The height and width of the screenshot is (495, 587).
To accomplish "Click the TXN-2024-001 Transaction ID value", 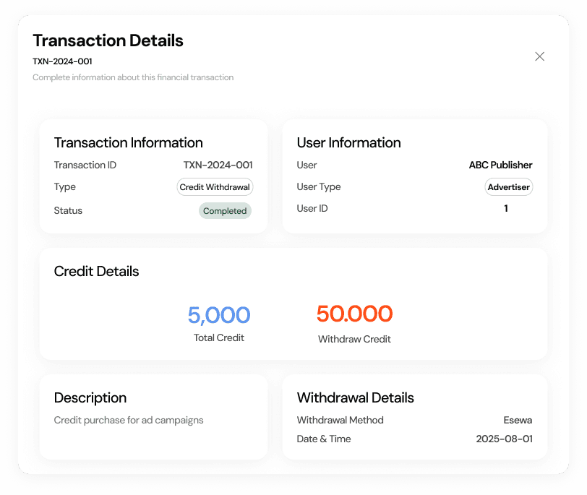I will tap(218, 165).
